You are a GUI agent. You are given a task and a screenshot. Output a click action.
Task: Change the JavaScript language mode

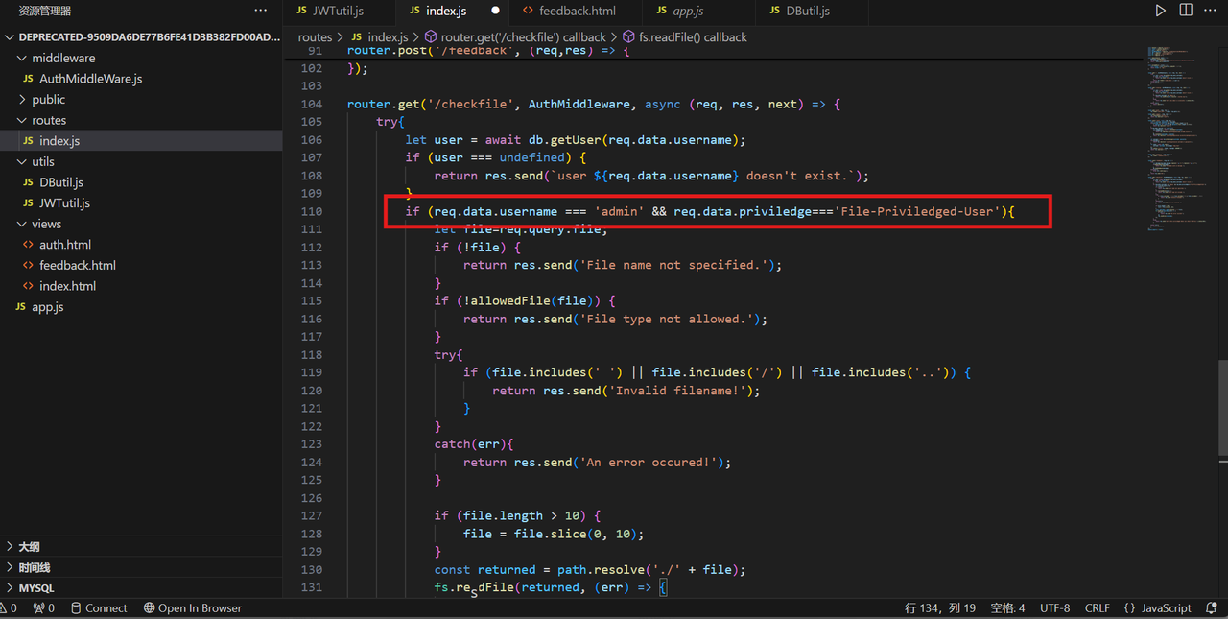point(1157,608)
